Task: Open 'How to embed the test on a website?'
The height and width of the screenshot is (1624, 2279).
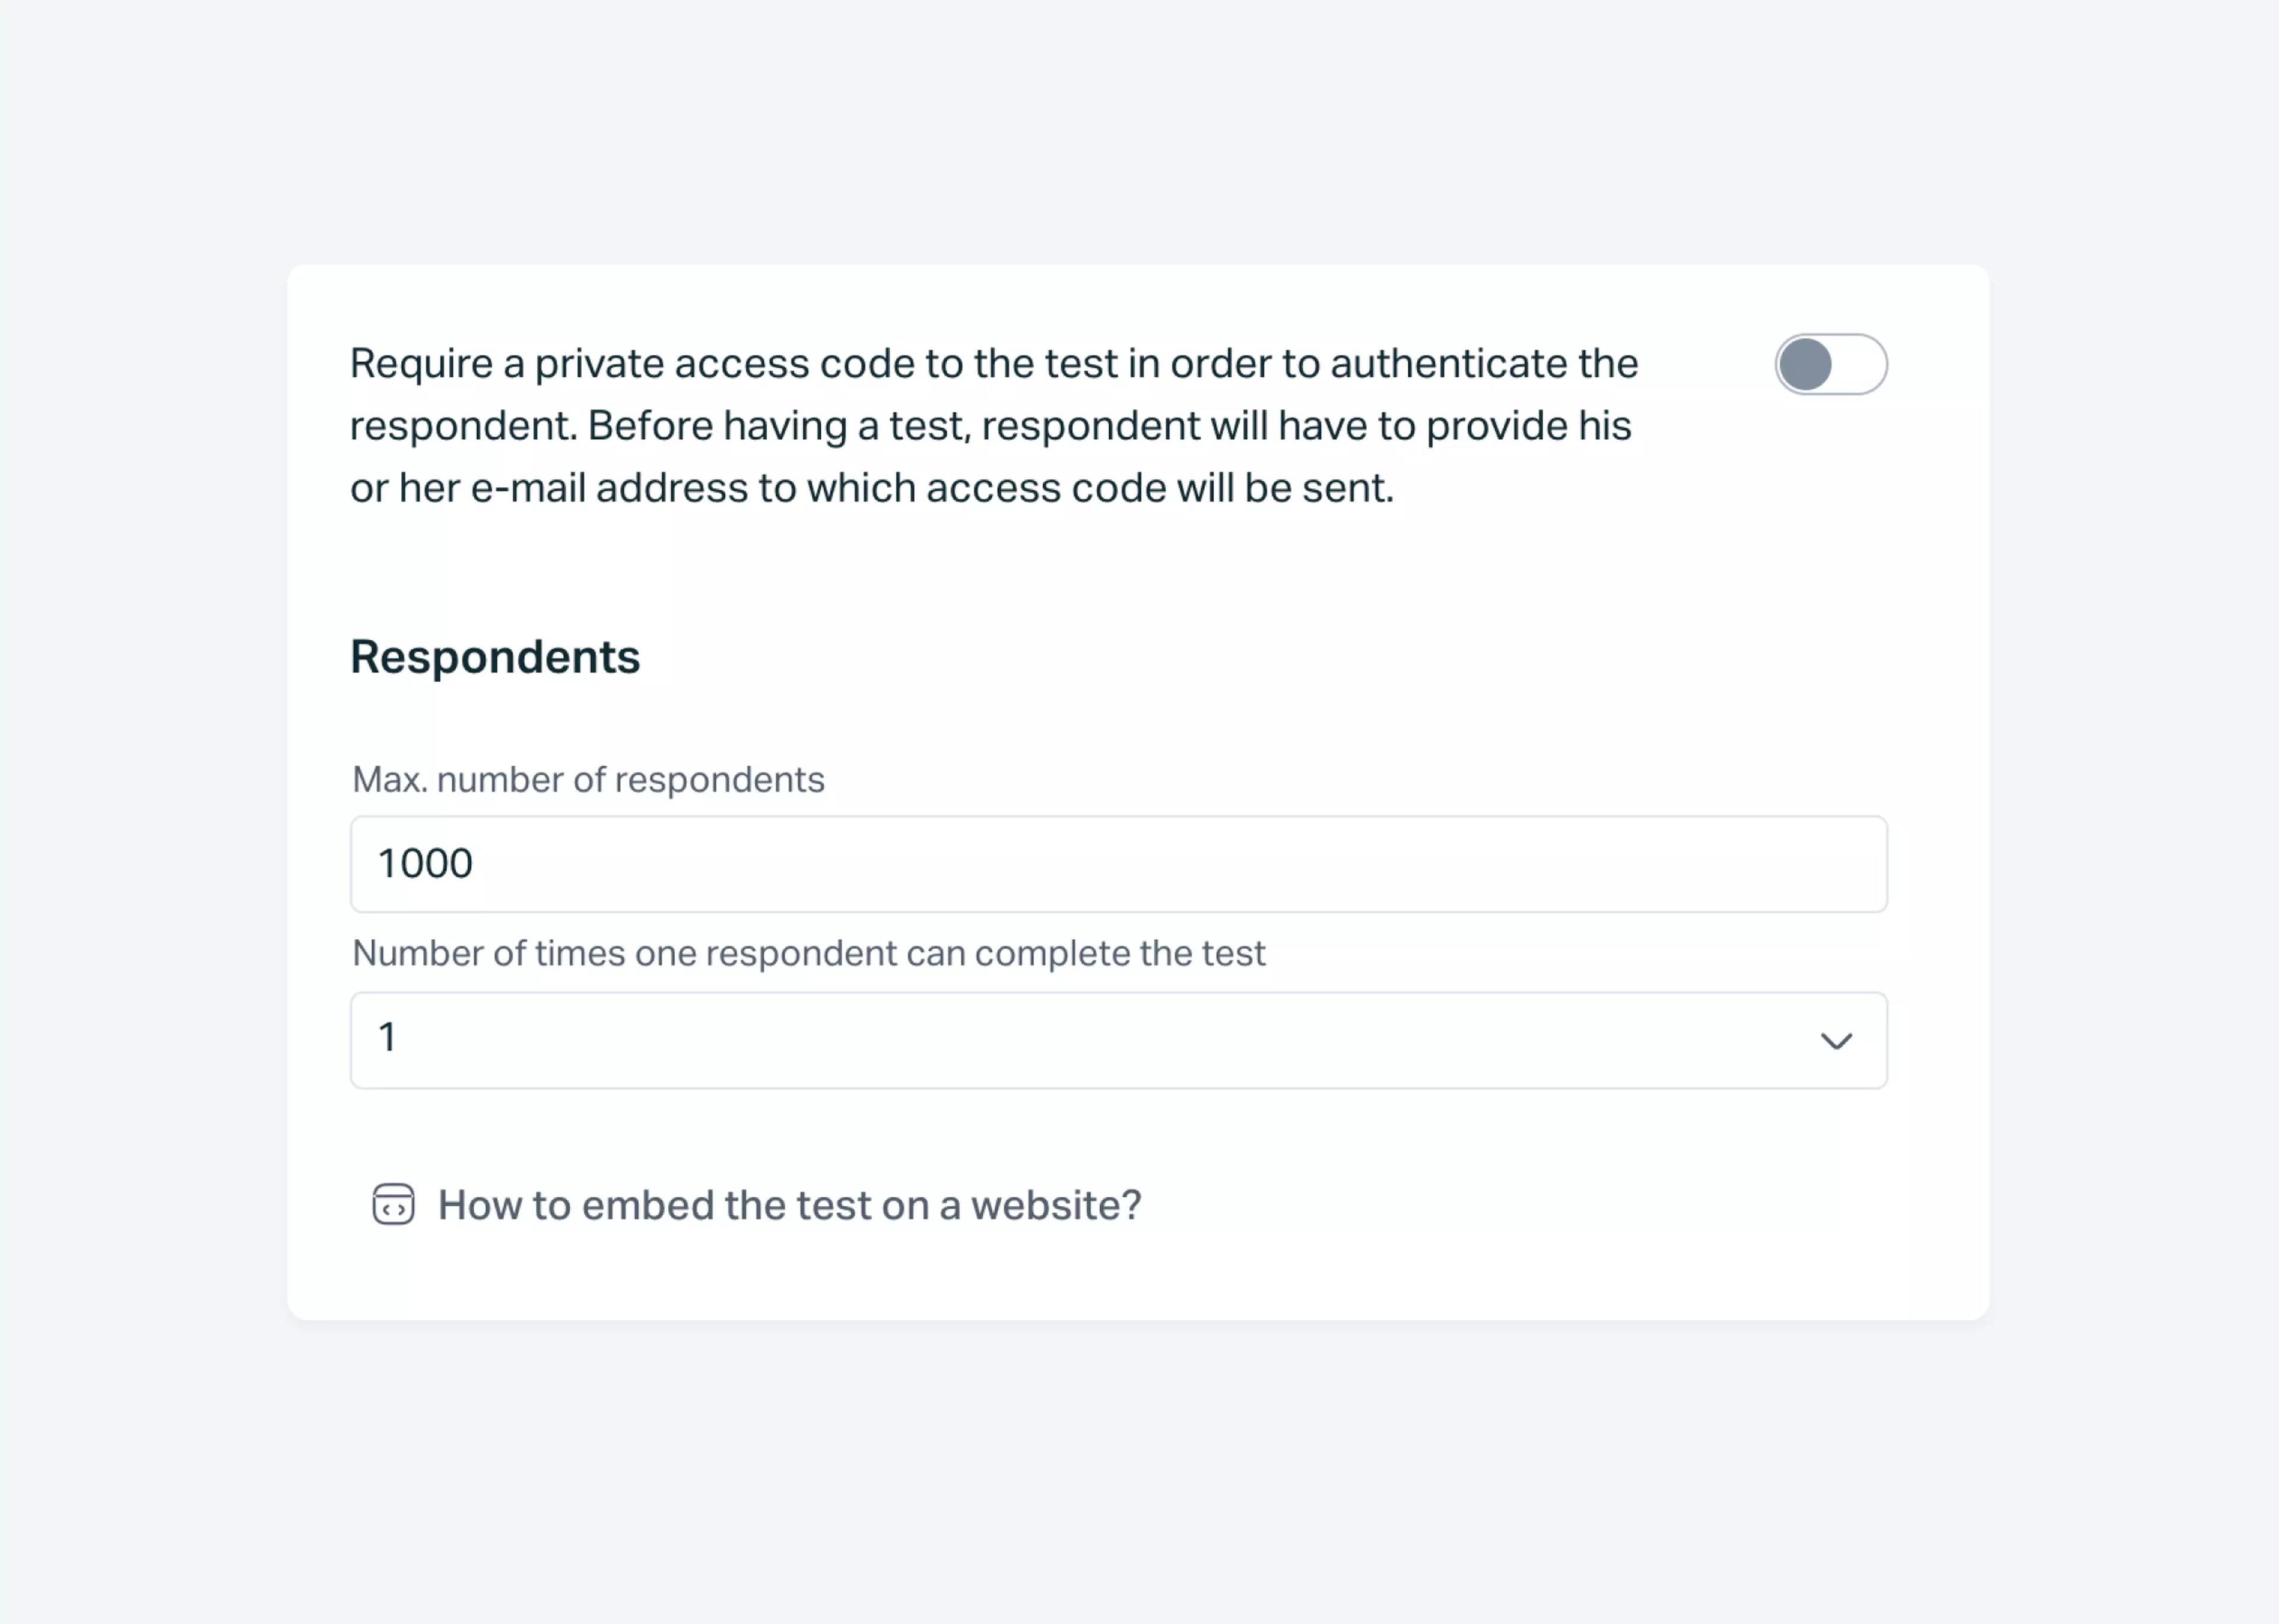Action: pos(789,1205)
